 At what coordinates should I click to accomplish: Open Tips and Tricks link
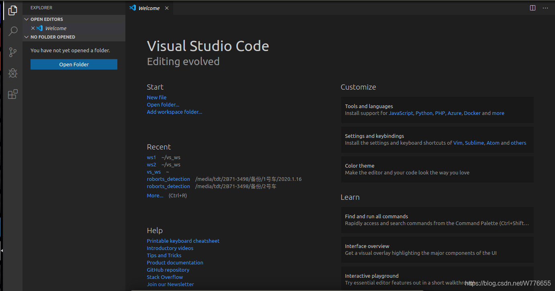click(164, 255)
